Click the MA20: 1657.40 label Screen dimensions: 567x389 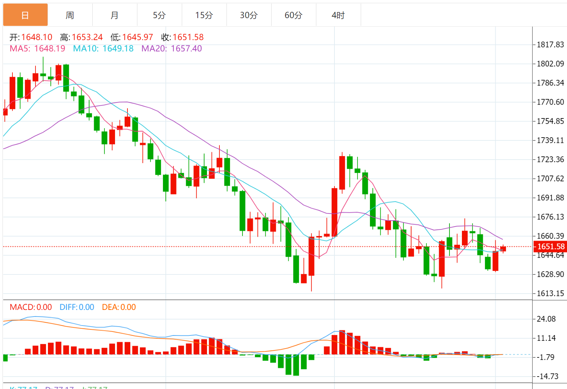coord(171,49)
